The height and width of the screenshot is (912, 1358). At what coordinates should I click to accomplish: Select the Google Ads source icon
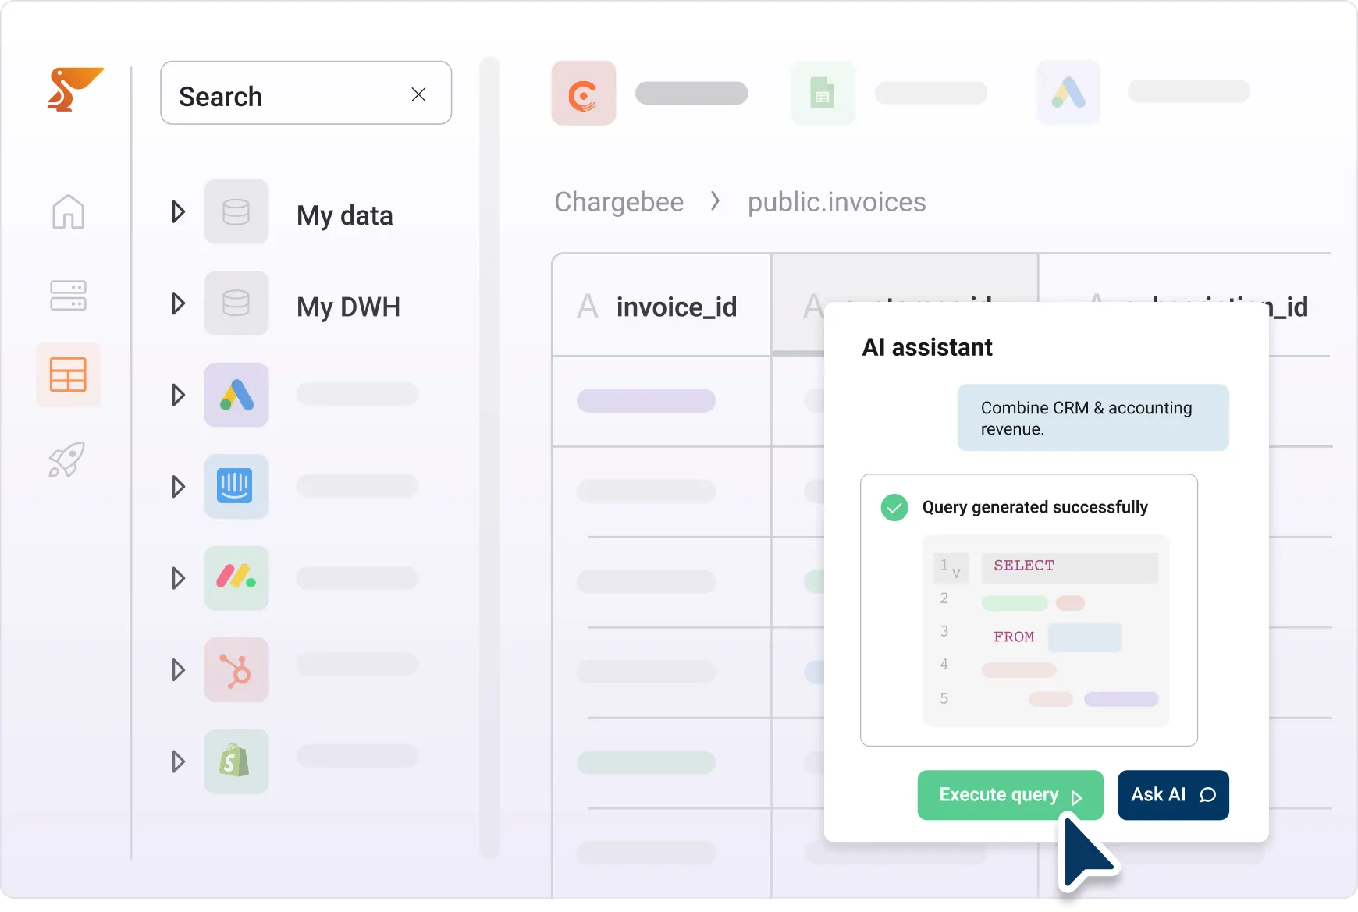pyautogui.click(x=236, y=395)
